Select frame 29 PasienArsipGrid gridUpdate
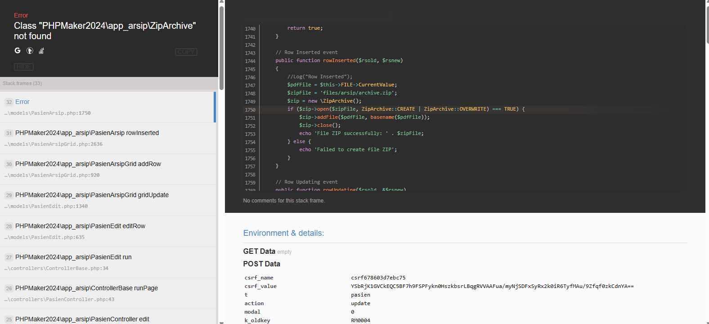 pos(108,200)
